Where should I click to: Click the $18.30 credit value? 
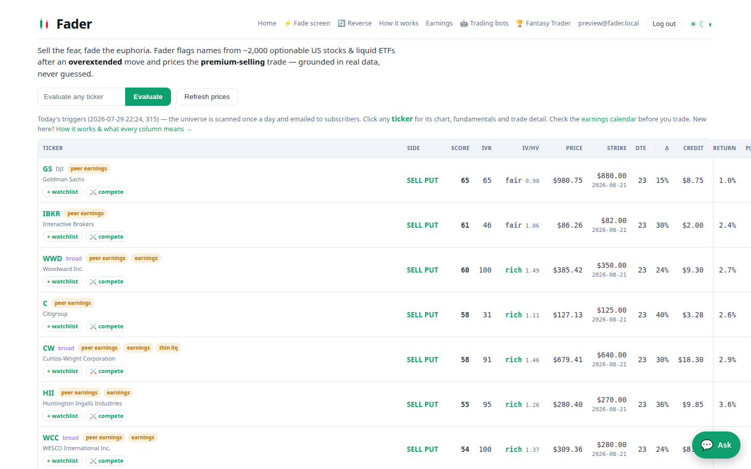691,360
